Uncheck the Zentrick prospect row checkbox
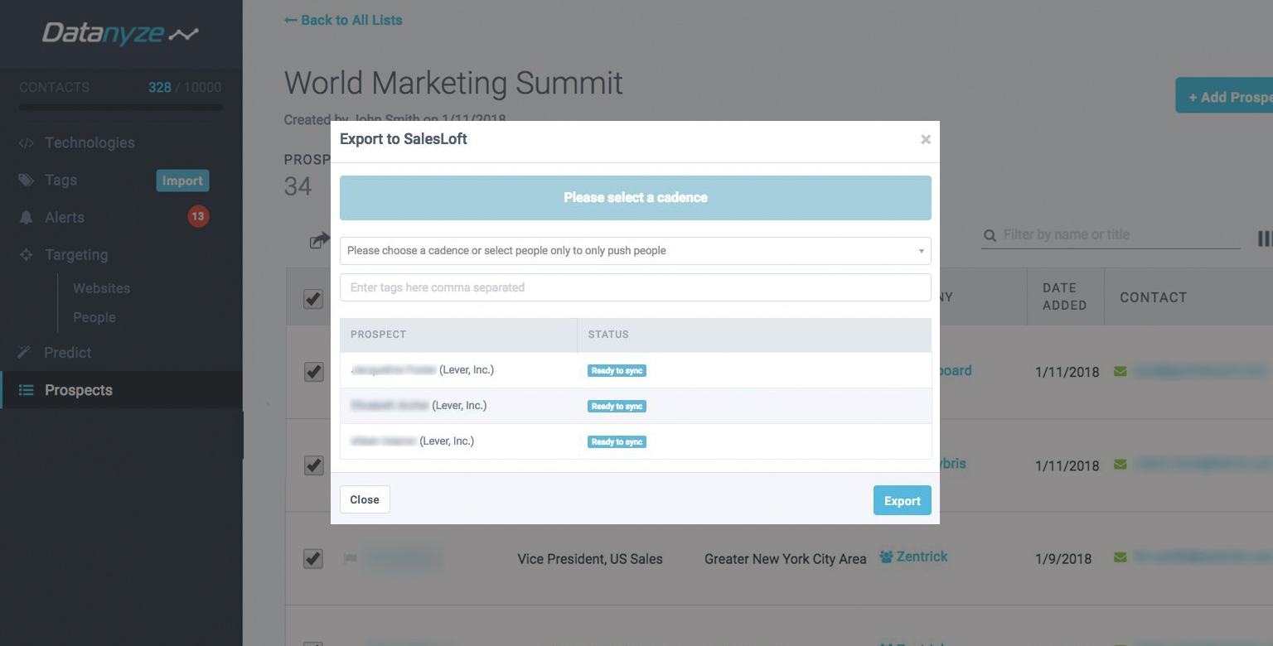Viewport: 1273px width, 646px height. coord(313,559)
